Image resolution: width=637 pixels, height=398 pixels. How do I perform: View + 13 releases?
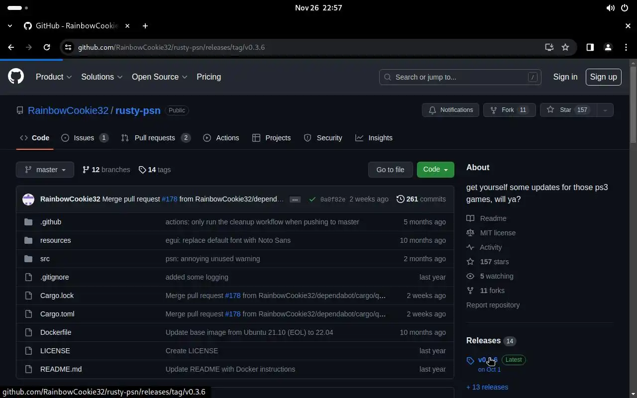(x=487, y=387)
